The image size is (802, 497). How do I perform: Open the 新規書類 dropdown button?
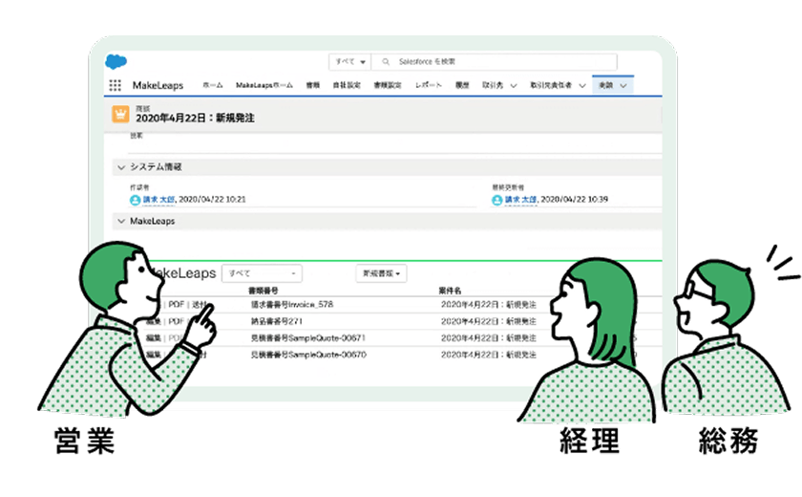click(x=382, y=274)
